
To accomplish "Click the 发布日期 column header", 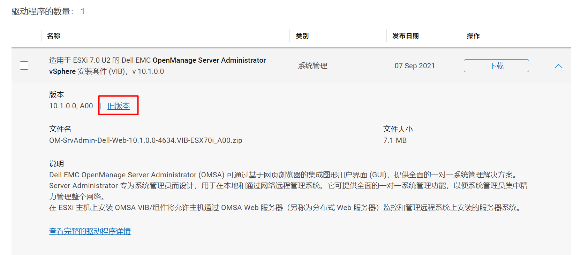I will 406,36.
